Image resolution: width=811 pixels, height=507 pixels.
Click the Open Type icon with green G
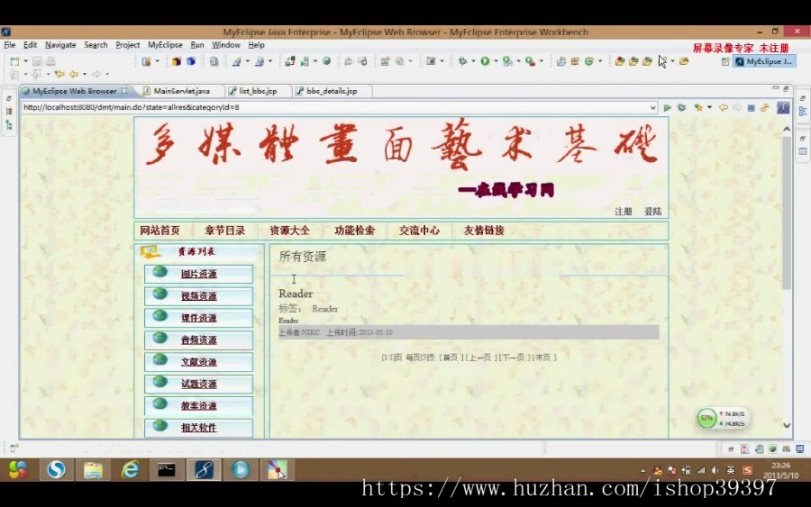click(x=589, y=61)
